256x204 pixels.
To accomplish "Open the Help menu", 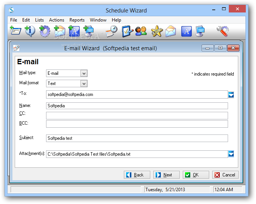I will [116, 20].
